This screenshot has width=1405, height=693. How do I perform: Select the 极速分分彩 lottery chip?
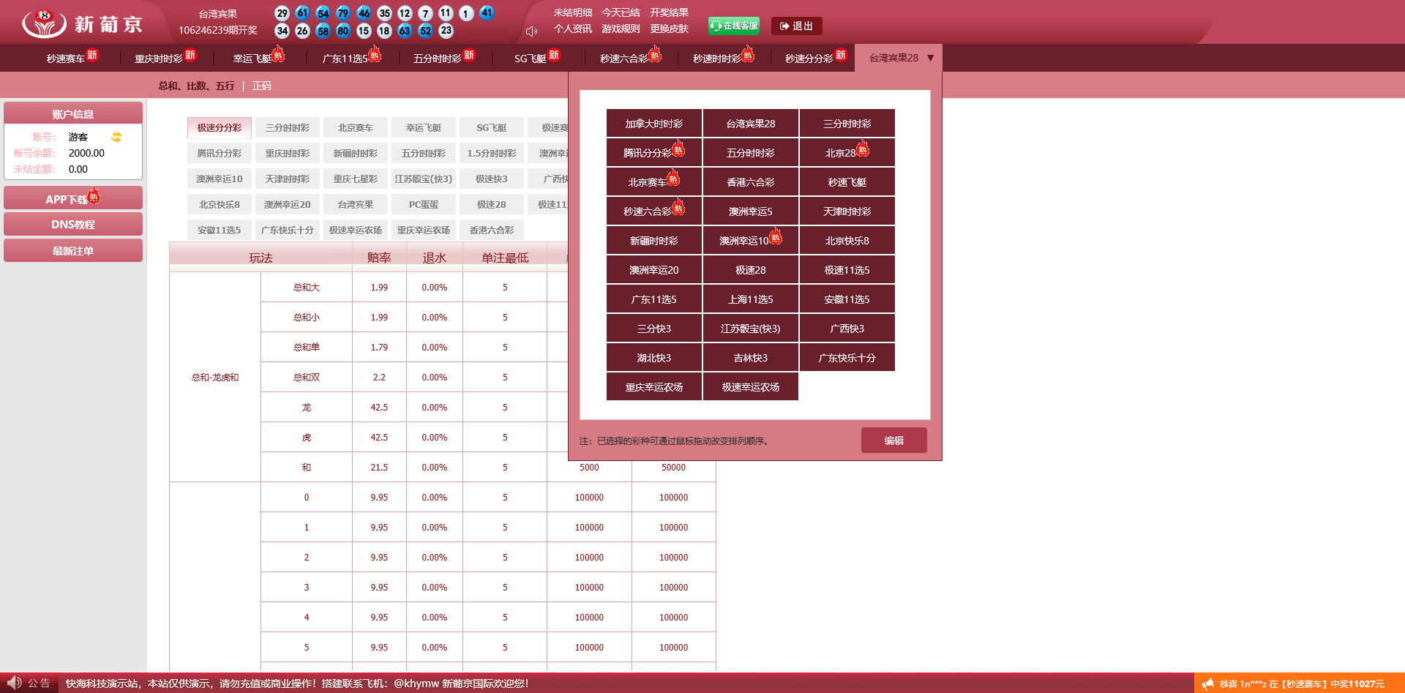[219, 127]
